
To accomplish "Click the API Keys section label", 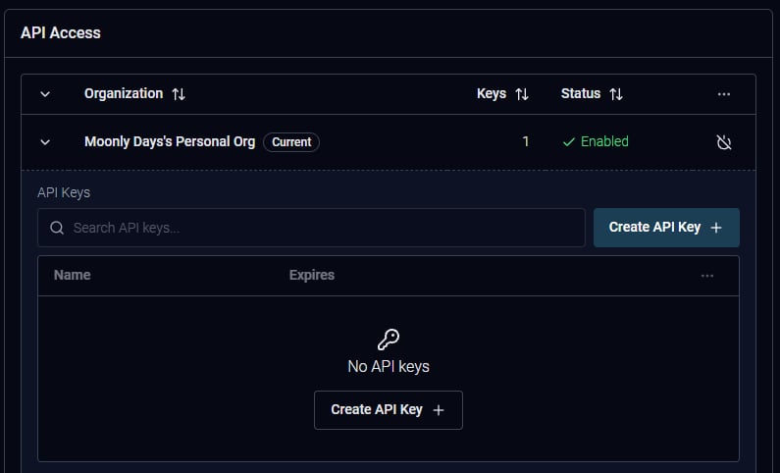I will coord(64,192).
